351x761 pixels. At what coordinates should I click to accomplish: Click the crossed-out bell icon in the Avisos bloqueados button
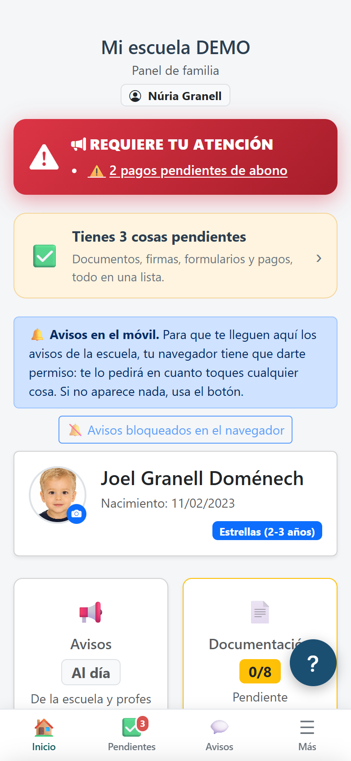tap(75, 430)
